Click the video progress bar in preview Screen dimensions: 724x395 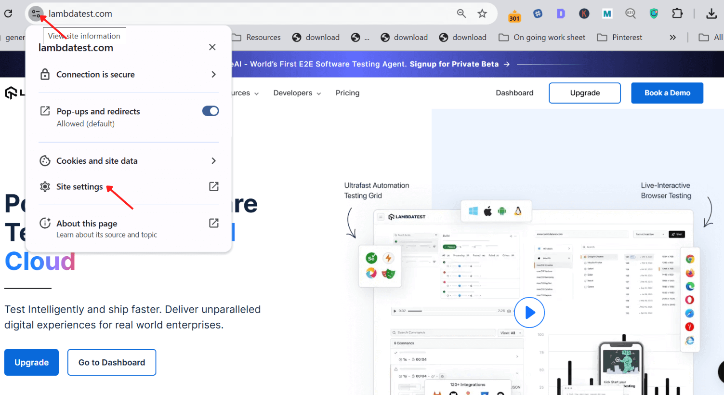452,311
